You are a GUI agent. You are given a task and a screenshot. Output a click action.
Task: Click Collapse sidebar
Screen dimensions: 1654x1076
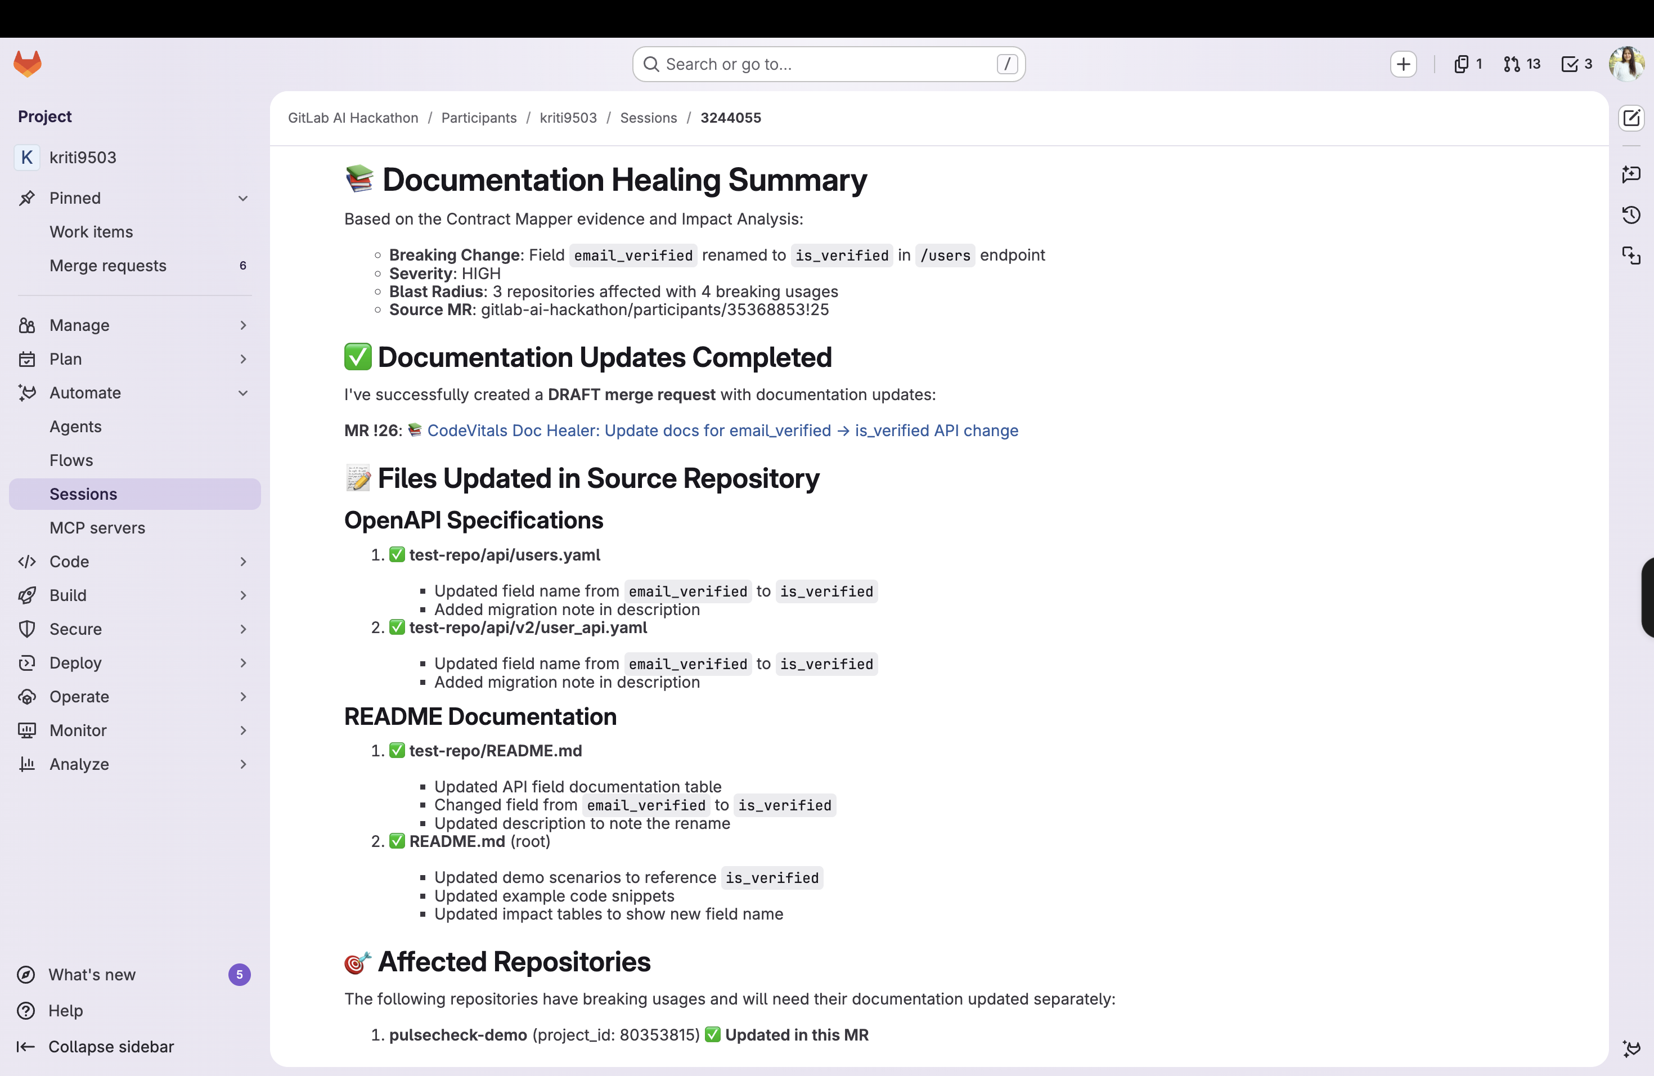[110, 1046]
